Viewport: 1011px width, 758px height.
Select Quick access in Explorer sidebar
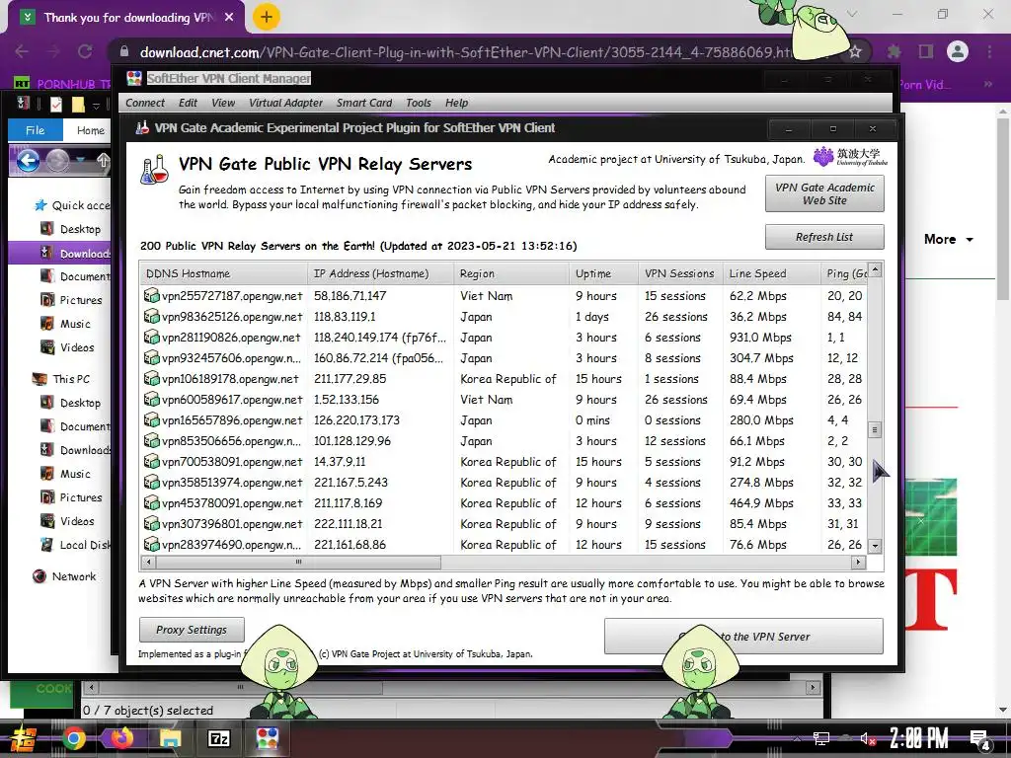tap(71, 205)
